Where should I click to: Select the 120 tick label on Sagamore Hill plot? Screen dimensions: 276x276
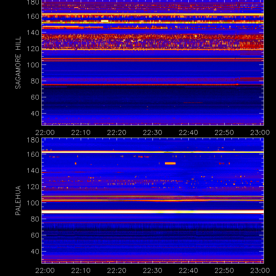tap(33, 49)
